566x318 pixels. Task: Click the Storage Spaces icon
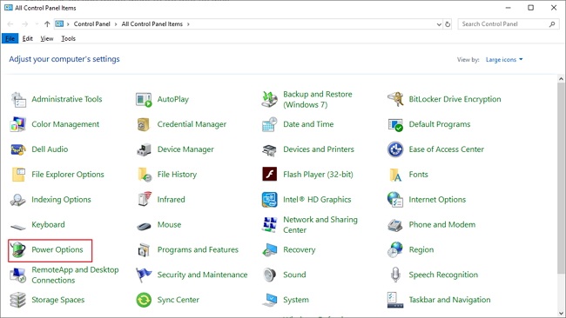point(18,300)
